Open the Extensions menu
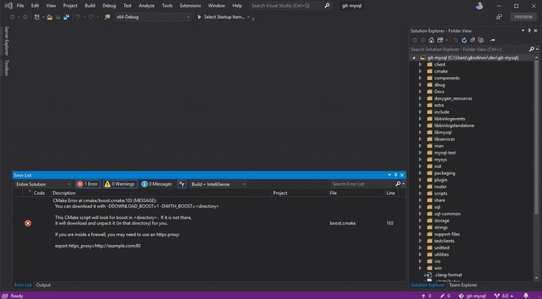542x299 pixels. (x=190, y=5)
